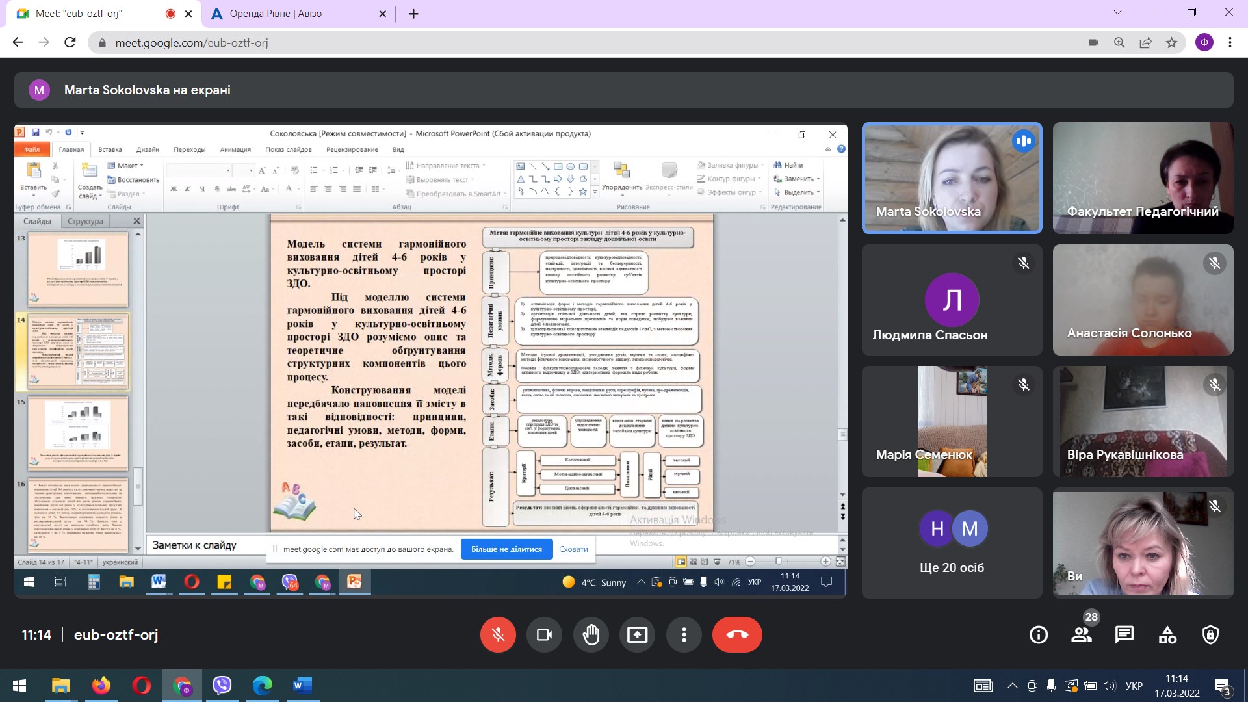Open notification center with 3 badge

pyautogui.click(x=1222, y=686)
